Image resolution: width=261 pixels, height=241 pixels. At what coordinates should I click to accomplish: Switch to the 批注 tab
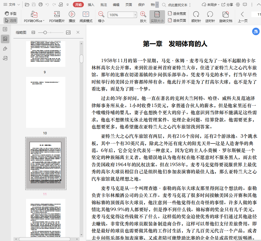coord(103,5)
